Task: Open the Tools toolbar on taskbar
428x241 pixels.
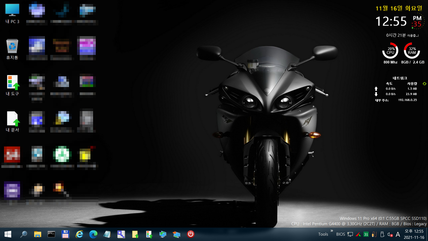Action: [x=323, y=234]
